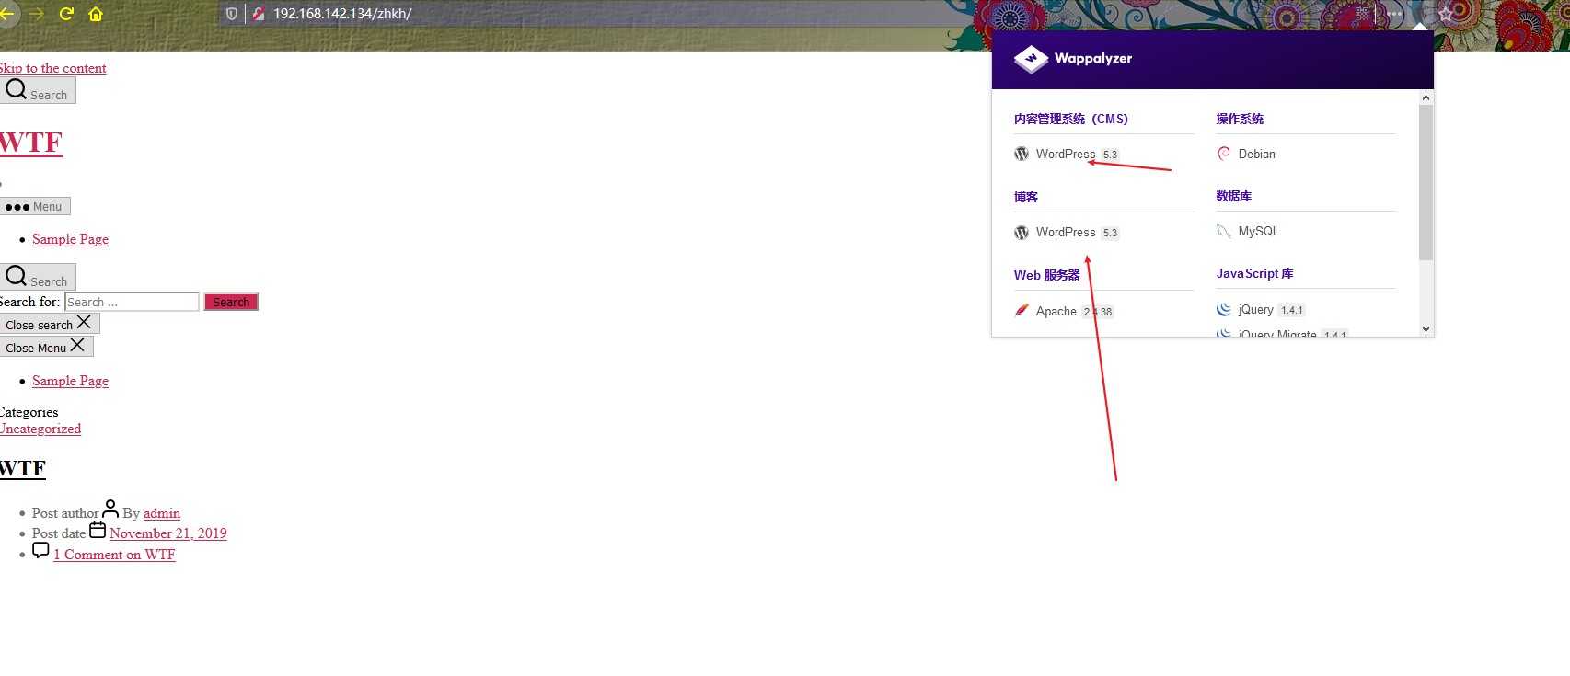Screen dimensions: 1570x676
Task: Click the tracking protection shield icon
Action: point(232,14)
